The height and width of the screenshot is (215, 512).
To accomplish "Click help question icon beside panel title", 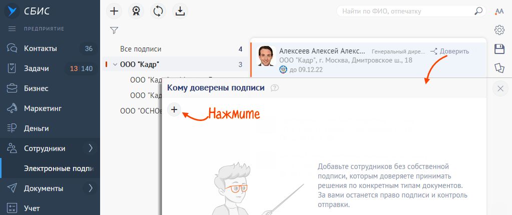I will 275,88.
